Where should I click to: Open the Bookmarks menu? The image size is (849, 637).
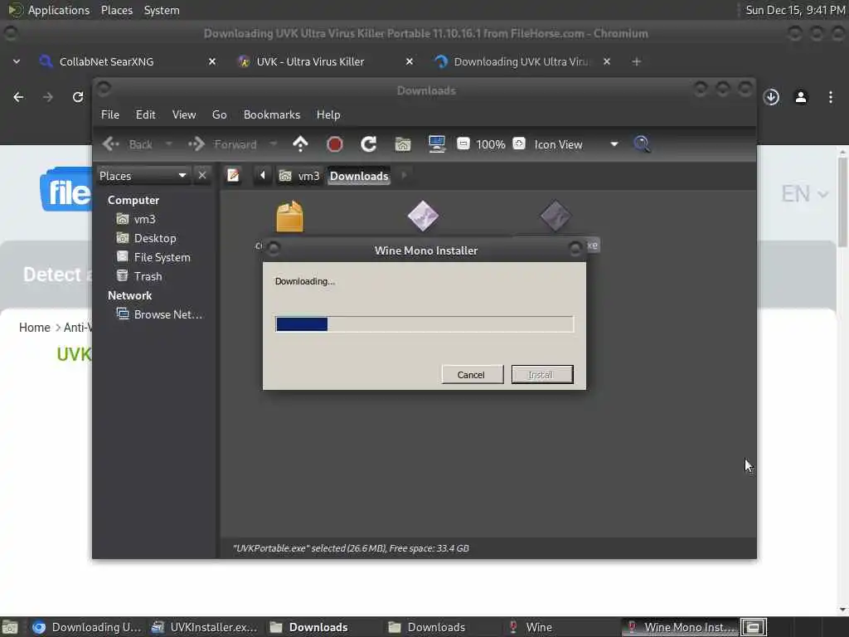click(x=272, y=114)
